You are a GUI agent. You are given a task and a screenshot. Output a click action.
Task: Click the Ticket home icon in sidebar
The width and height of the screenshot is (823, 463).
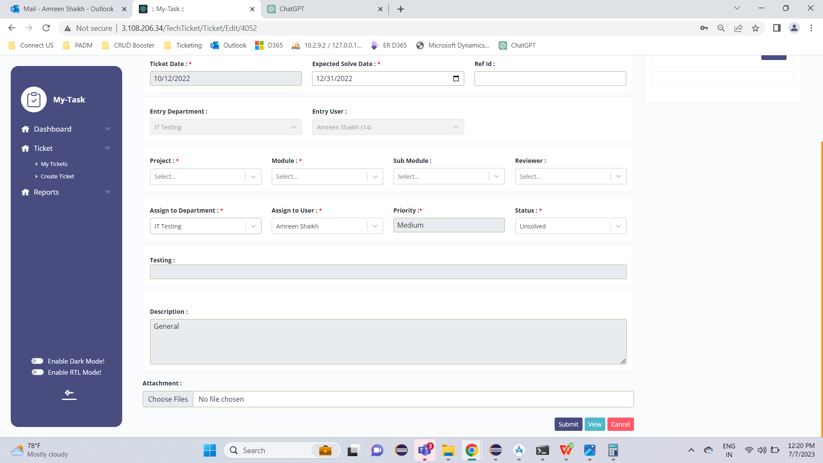pos(25,148)
